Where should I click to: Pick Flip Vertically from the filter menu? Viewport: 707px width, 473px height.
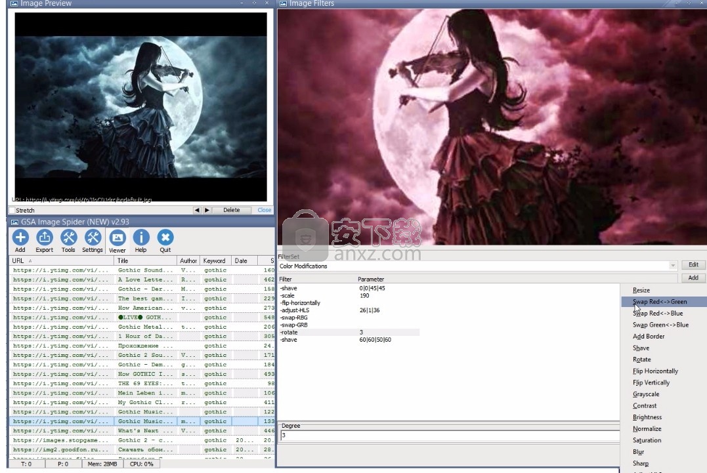(x=651, y=382)
